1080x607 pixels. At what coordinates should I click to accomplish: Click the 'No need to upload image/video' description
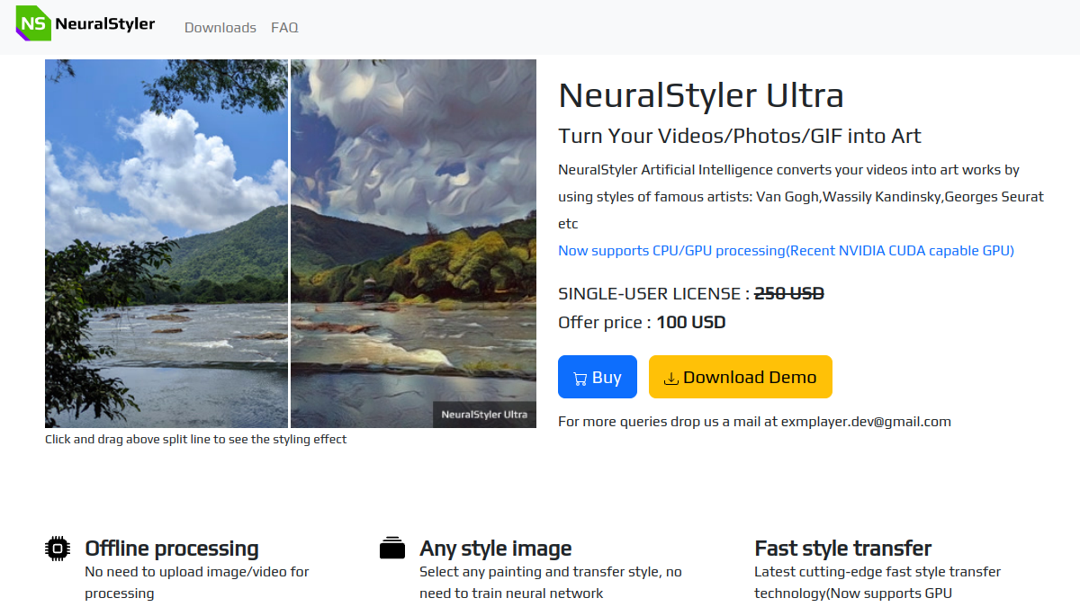tap(197, 583)
